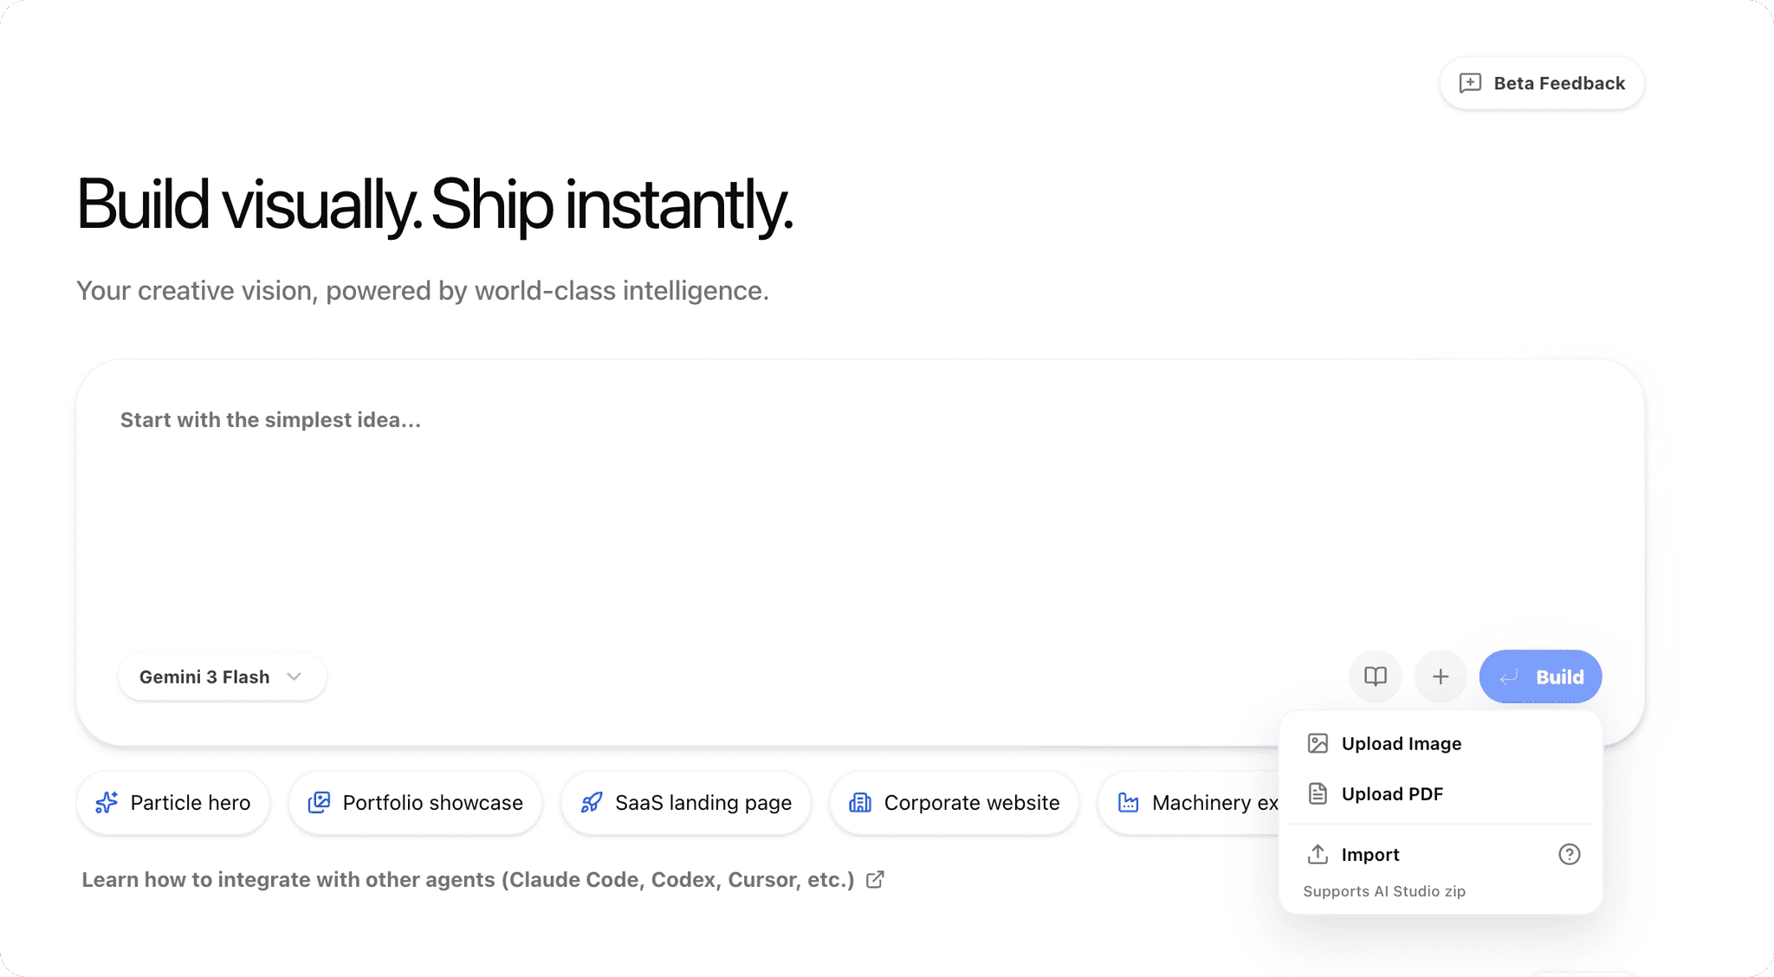The image size is (1774, 977).
Task: Click the Beta Feedback speech bubble icon
Action: coord(1470,83)
